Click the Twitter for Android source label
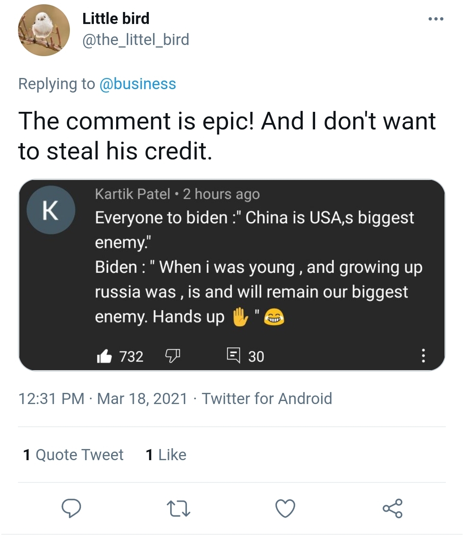This screenshot has height=539, width=463. pos(267,398)
